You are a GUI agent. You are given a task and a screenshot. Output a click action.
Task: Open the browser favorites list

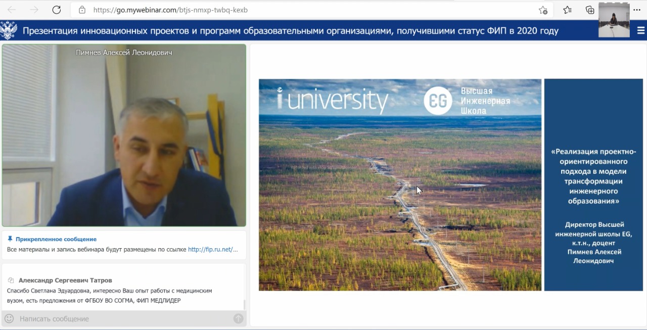(567, 10)
